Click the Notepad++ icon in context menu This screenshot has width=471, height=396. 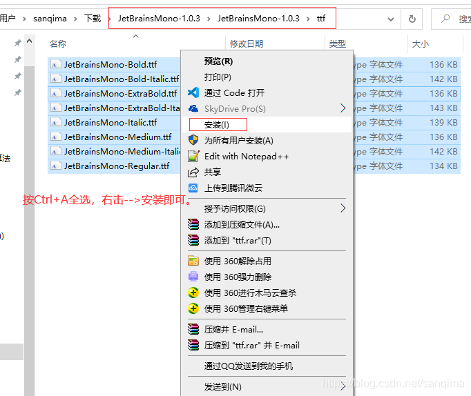(193, 156)
